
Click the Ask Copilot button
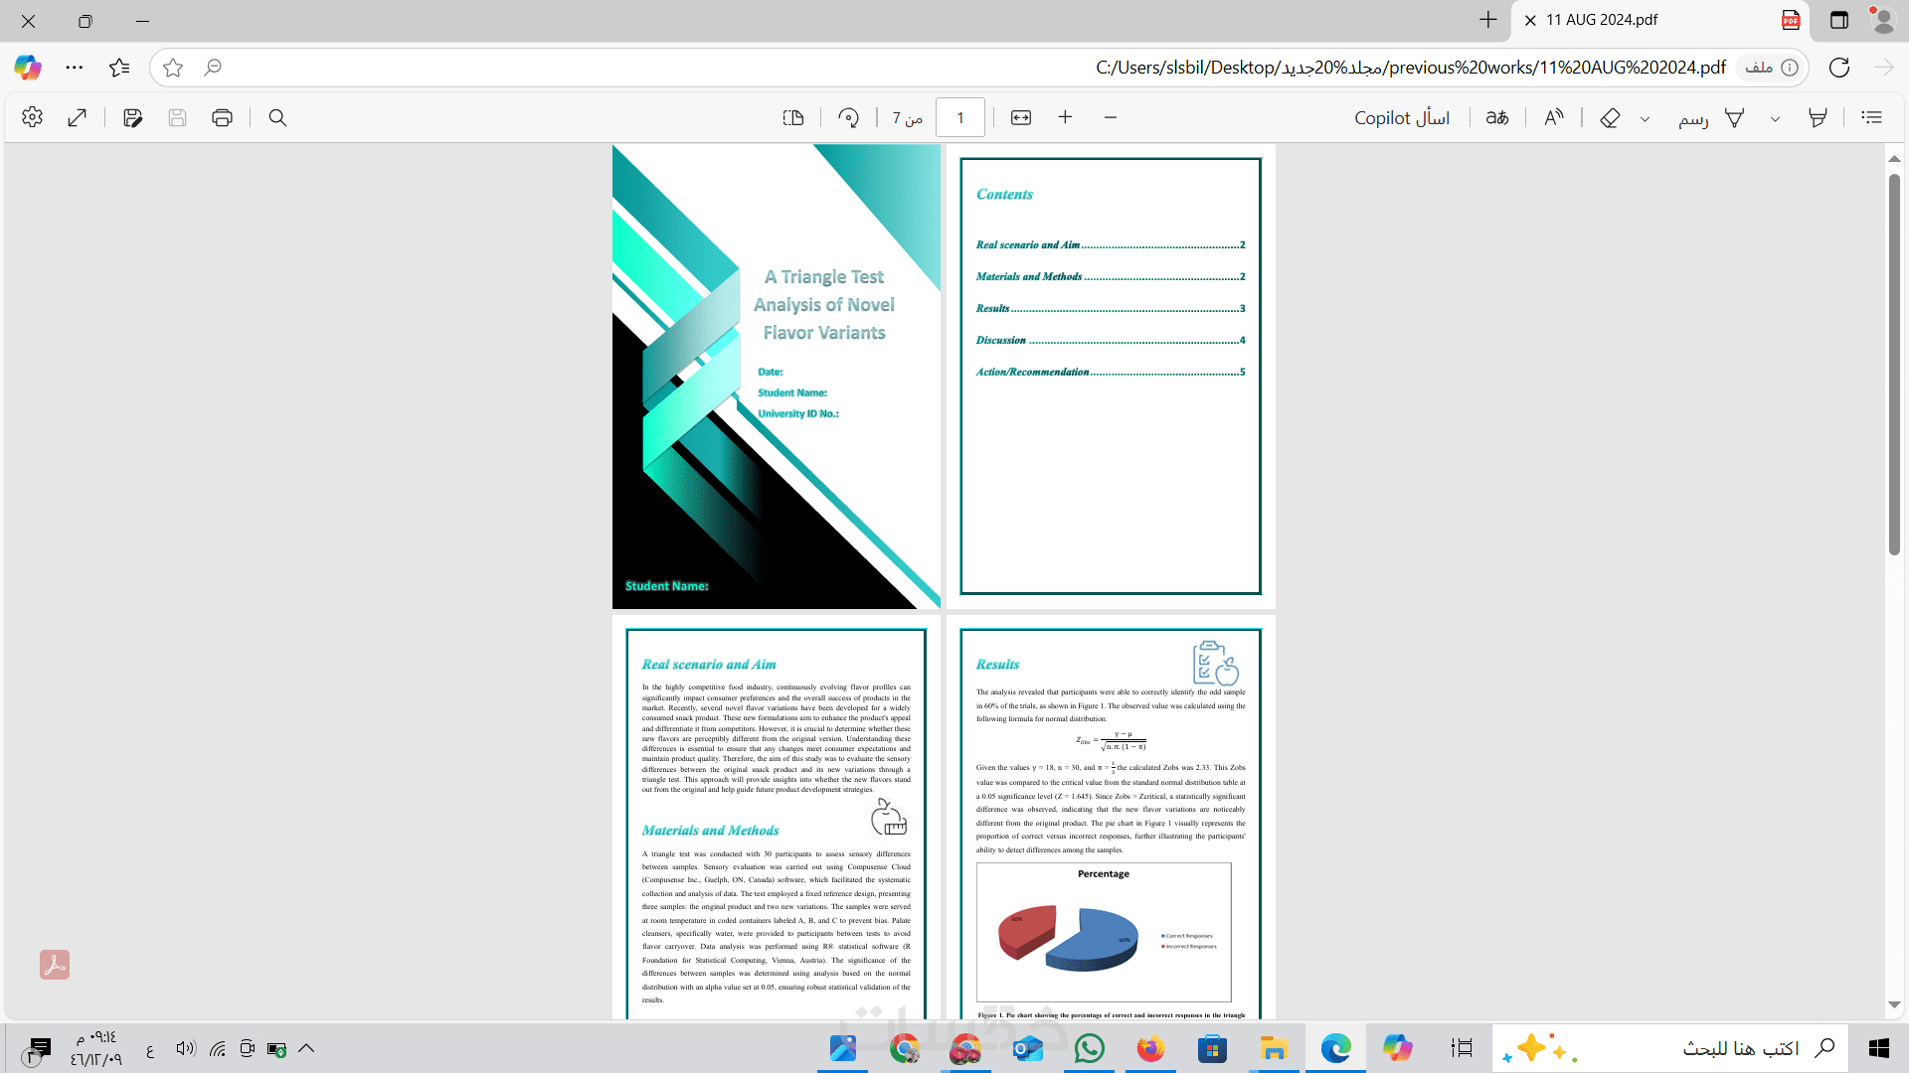tap(1401, 118)
